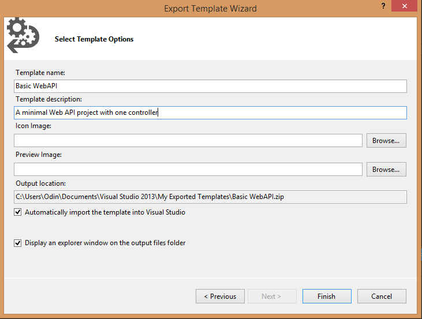Click the Template description text box
This screenshot has width=422, height=319.
tap(210, 112)
